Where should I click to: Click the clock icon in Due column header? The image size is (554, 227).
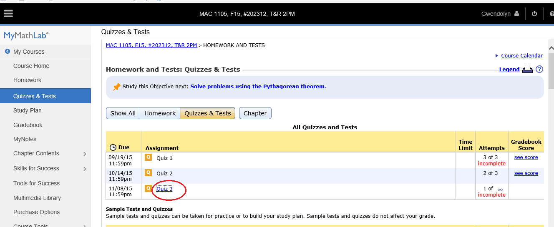coord(113,147)
